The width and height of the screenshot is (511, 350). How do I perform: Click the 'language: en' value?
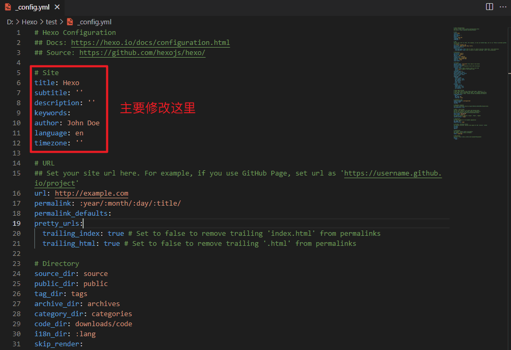point(79,133)
